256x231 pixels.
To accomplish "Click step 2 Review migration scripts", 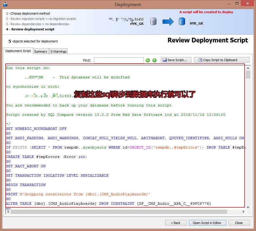I will click(41, 19).
